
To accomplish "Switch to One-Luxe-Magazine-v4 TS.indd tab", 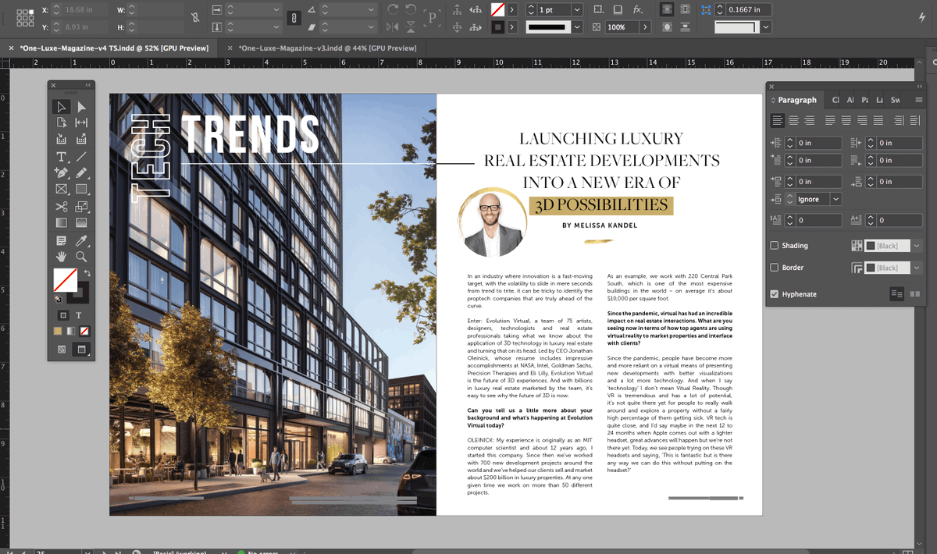I will click(114, 48).
